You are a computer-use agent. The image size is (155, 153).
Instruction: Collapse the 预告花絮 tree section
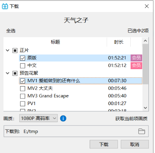(x=8, y=73)
